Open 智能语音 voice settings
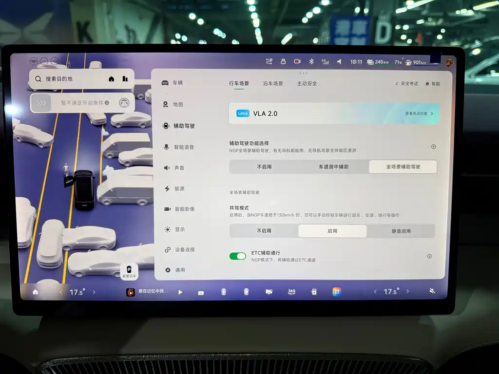 [x=178, y=147]
